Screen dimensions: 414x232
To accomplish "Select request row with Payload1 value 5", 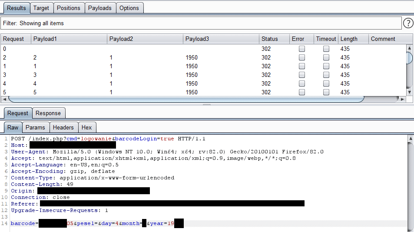I will pyautogui.click(x=203, y=93).
